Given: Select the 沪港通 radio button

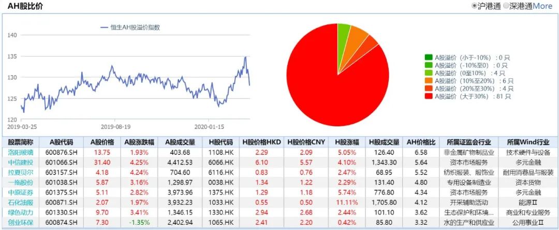Looking at the screenshot, I should tap(474, 6).
